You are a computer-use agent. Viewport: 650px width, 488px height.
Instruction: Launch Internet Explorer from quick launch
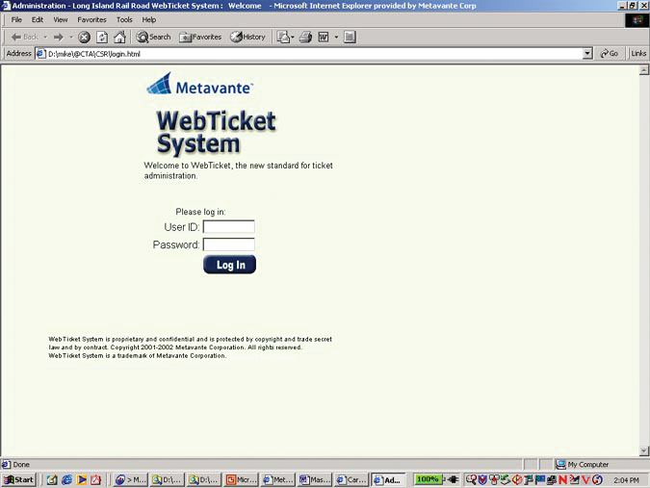[x=66, y=479]
